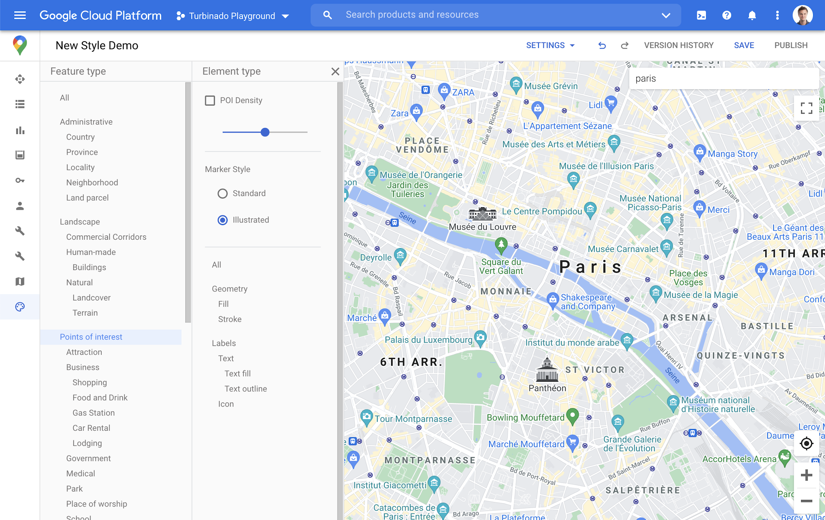This screenshot has height=520, width=825.
Task: Open Google Cloud Platform hamburger menu
Action: [x=20, y=15]
